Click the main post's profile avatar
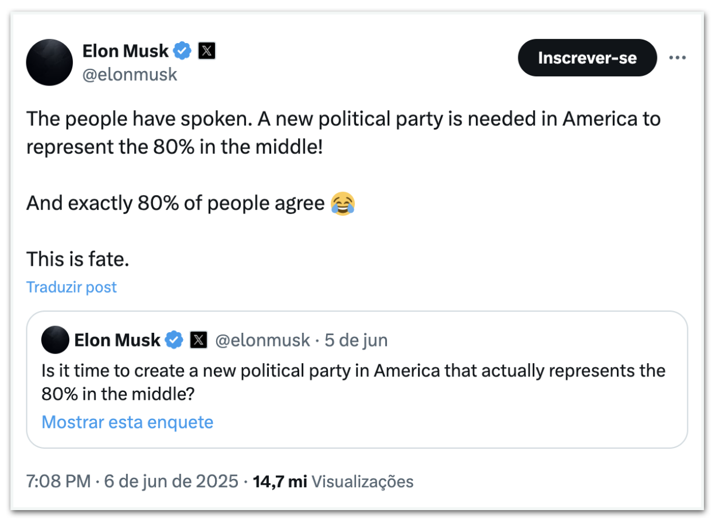The width and height of the screenshot is (712, 521). (50, 63)
